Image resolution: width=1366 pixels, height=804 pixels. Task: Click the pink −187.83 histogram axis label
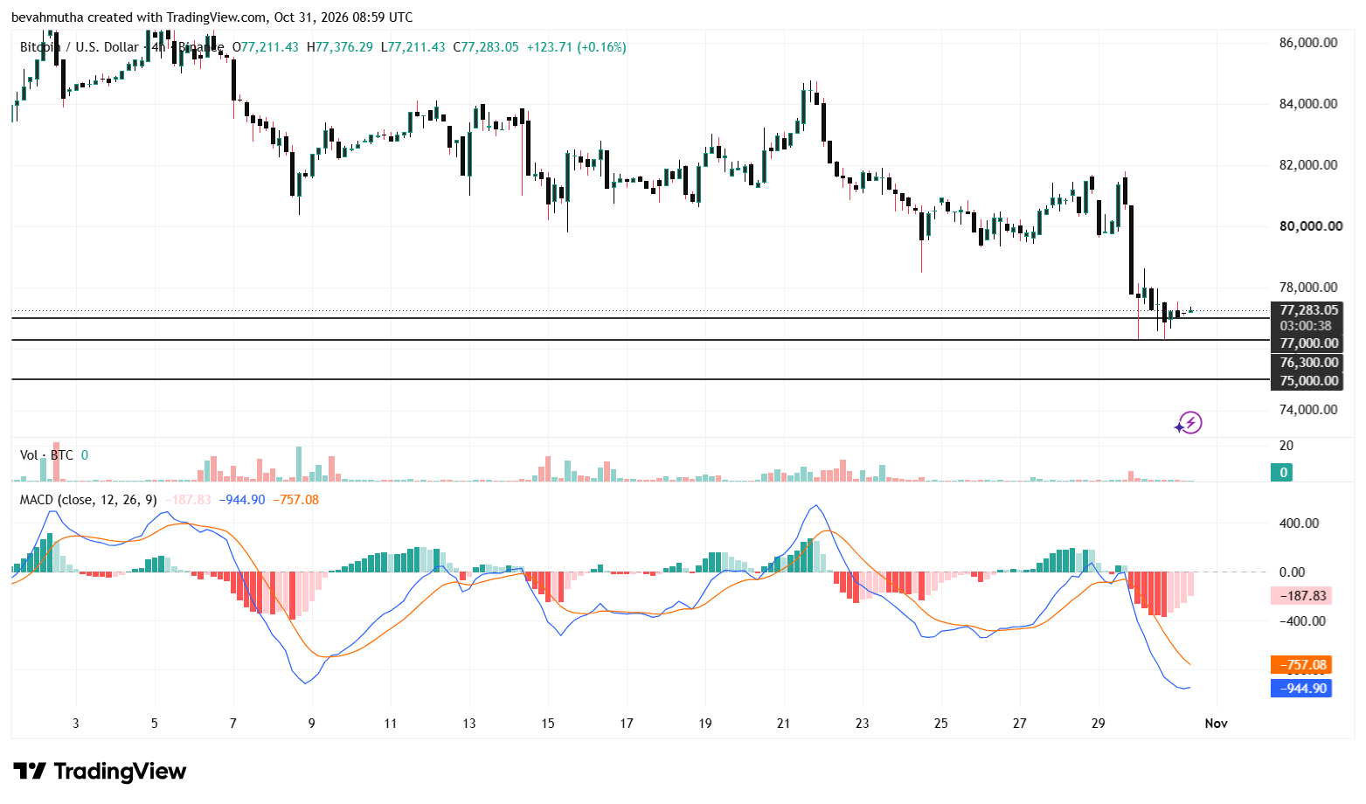(x=1301, y=596)
